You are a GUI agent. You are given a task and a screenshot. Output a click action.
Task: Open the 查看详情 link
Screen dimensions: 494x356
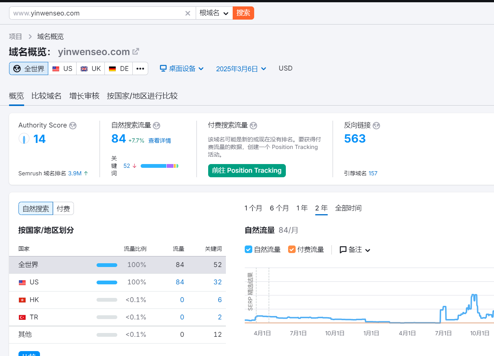[160, 141]
